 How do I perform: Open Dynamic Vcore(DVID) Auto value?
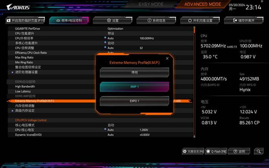pos(110,135)
